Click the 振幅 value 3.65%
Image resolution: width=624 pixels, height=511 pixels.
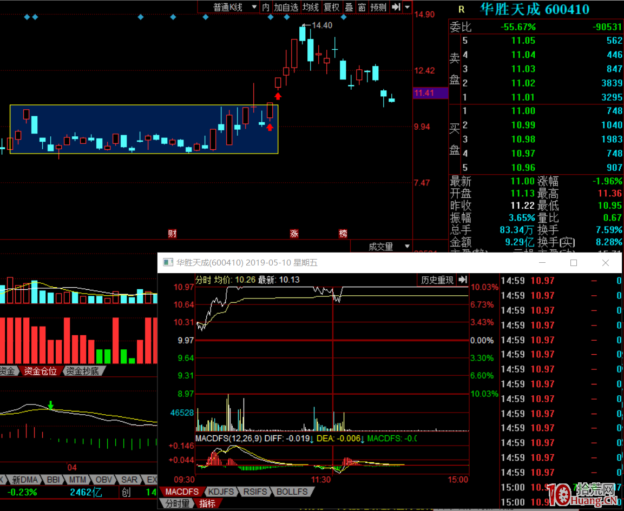[x=522, y=218]
